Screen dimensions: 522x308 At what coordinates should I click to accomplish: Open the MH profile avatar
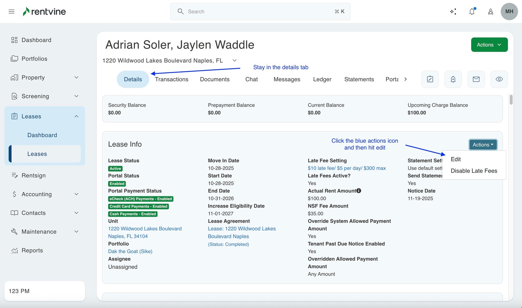tap(509, 11)
